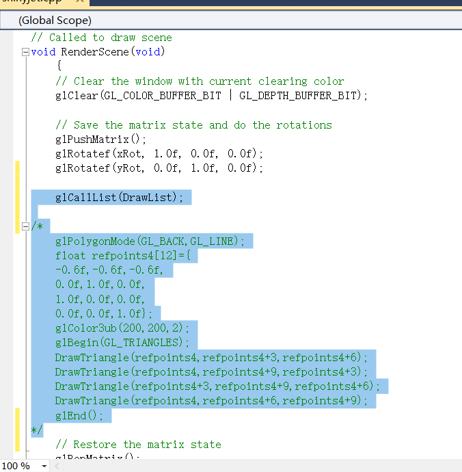
Task: Open the 100 % zoom dropdown
Action: pyautogui.click(x=44, y=467)
